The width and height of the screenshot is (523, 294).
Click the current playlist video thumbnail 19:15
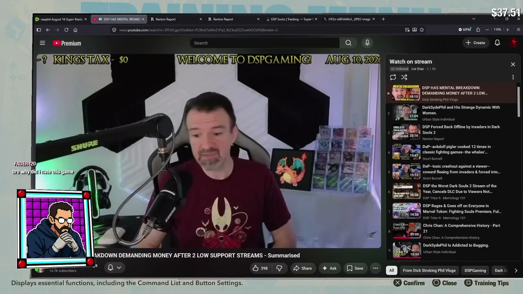(x=406, y=93)
